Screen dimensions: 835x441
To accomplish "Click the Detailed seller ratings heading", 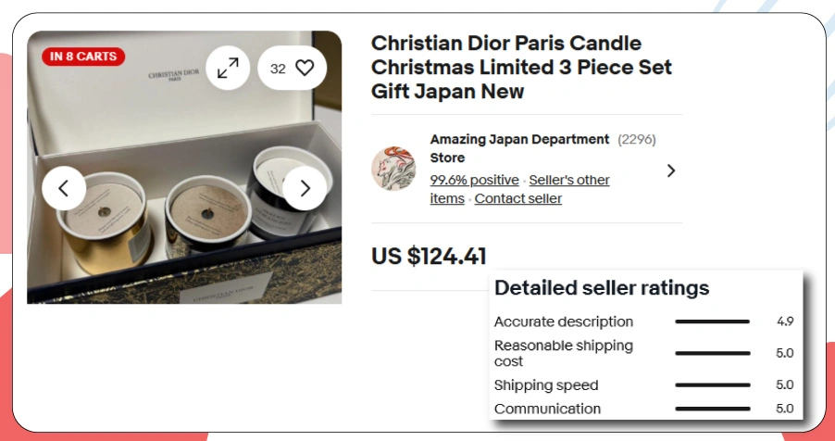I will 602,288.
